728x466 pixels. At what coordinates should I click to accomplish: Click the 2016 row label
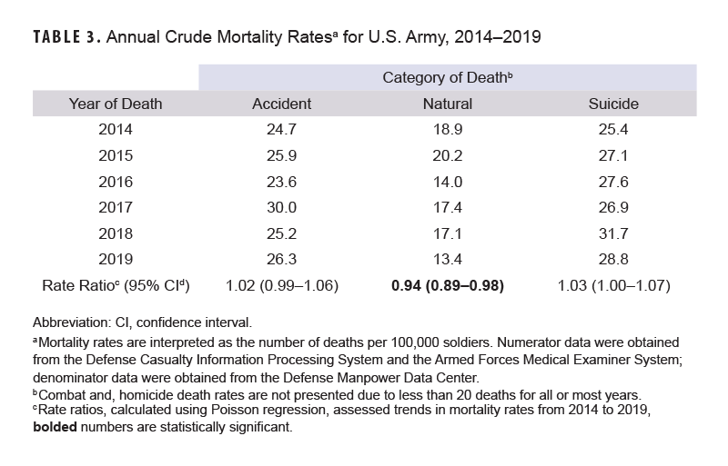pyautogui.click(x=116, y=183)
